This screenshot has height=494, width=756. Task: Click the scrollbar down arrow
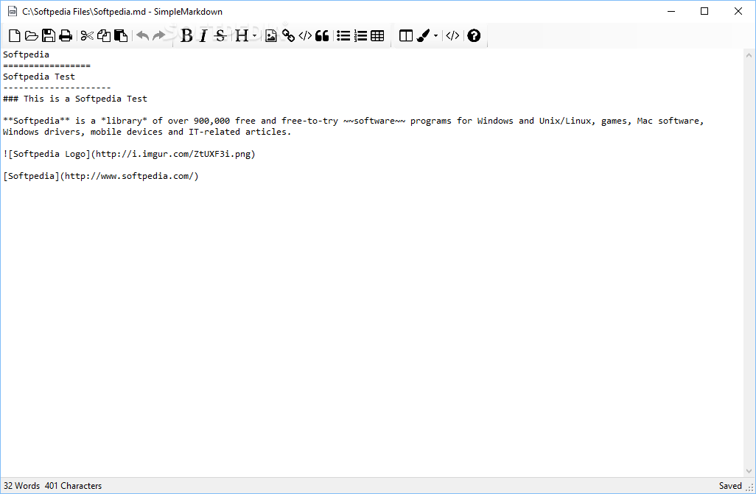pyautogui.click(x=749, y=471)
